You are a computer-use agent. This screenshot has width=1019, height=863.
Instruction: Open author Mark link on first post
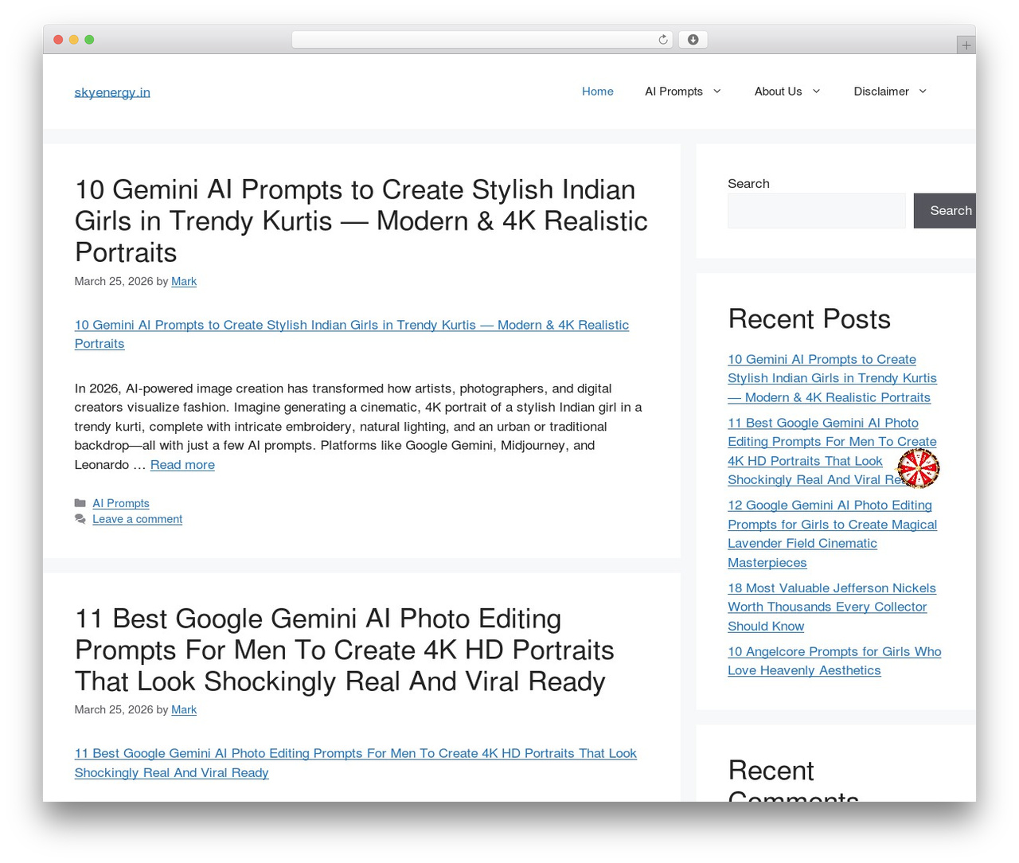point(184,282)
